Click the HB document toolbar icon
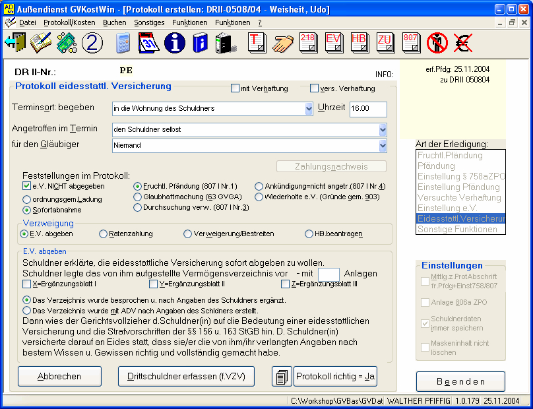The image size is (533, 409). click(359, 43)
